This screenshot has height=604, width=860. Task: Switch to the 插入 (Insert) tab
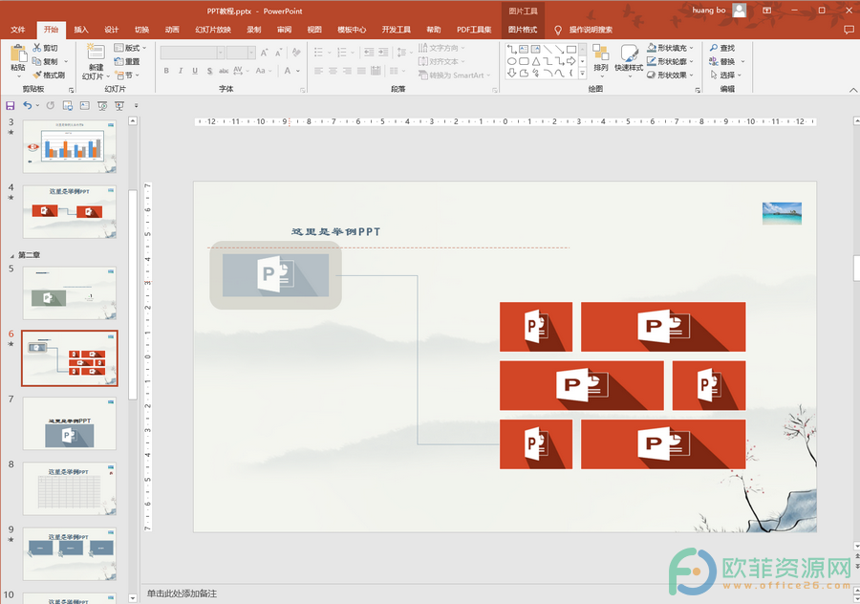(x=81, y=30)
